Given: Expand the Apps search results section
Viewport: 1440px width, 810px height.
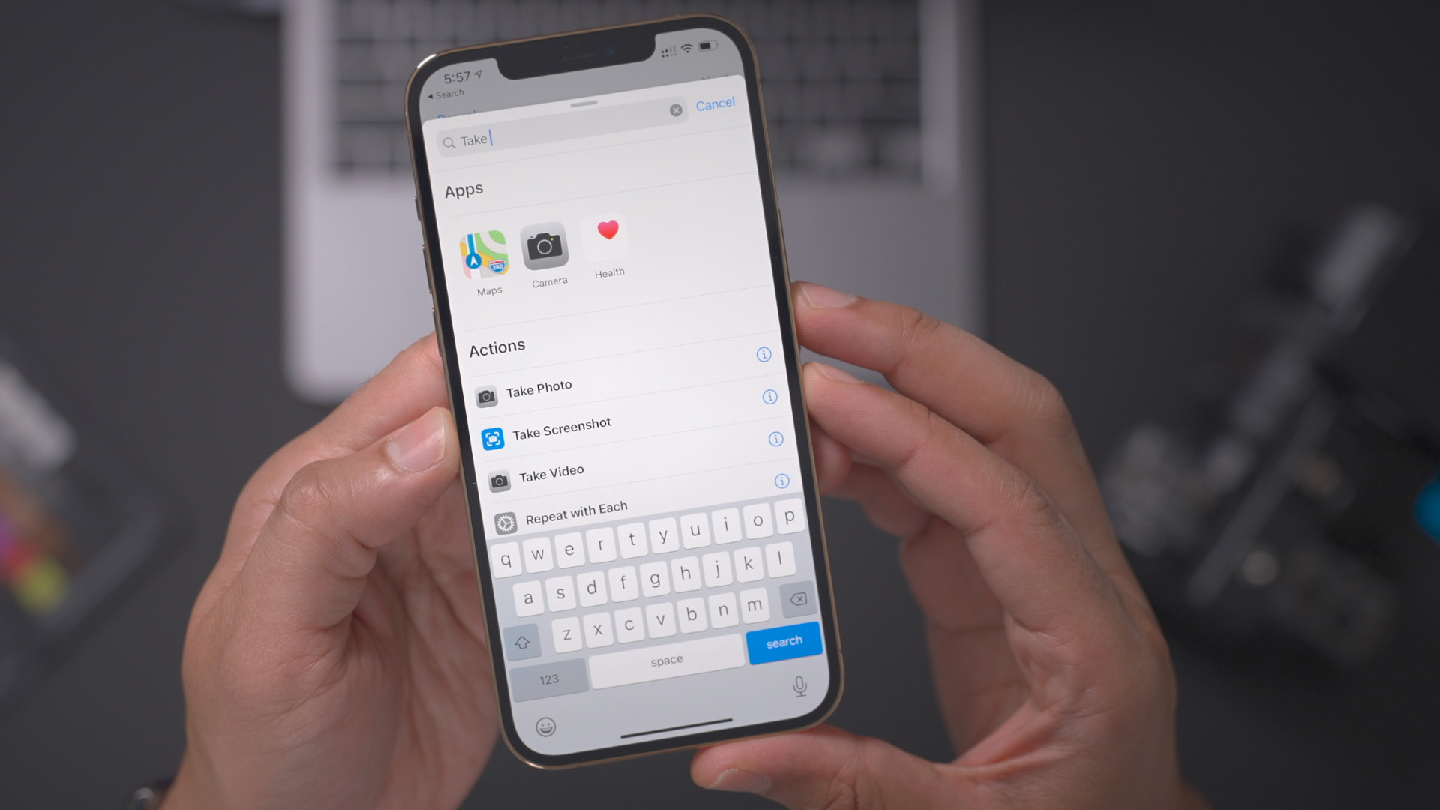Looking at the screenshot, I should 461,188.
